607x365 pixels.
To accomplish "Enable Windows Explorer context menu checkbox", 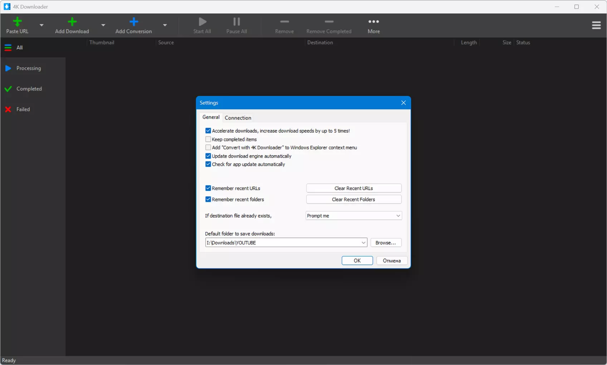I will [x=208, y=147].
